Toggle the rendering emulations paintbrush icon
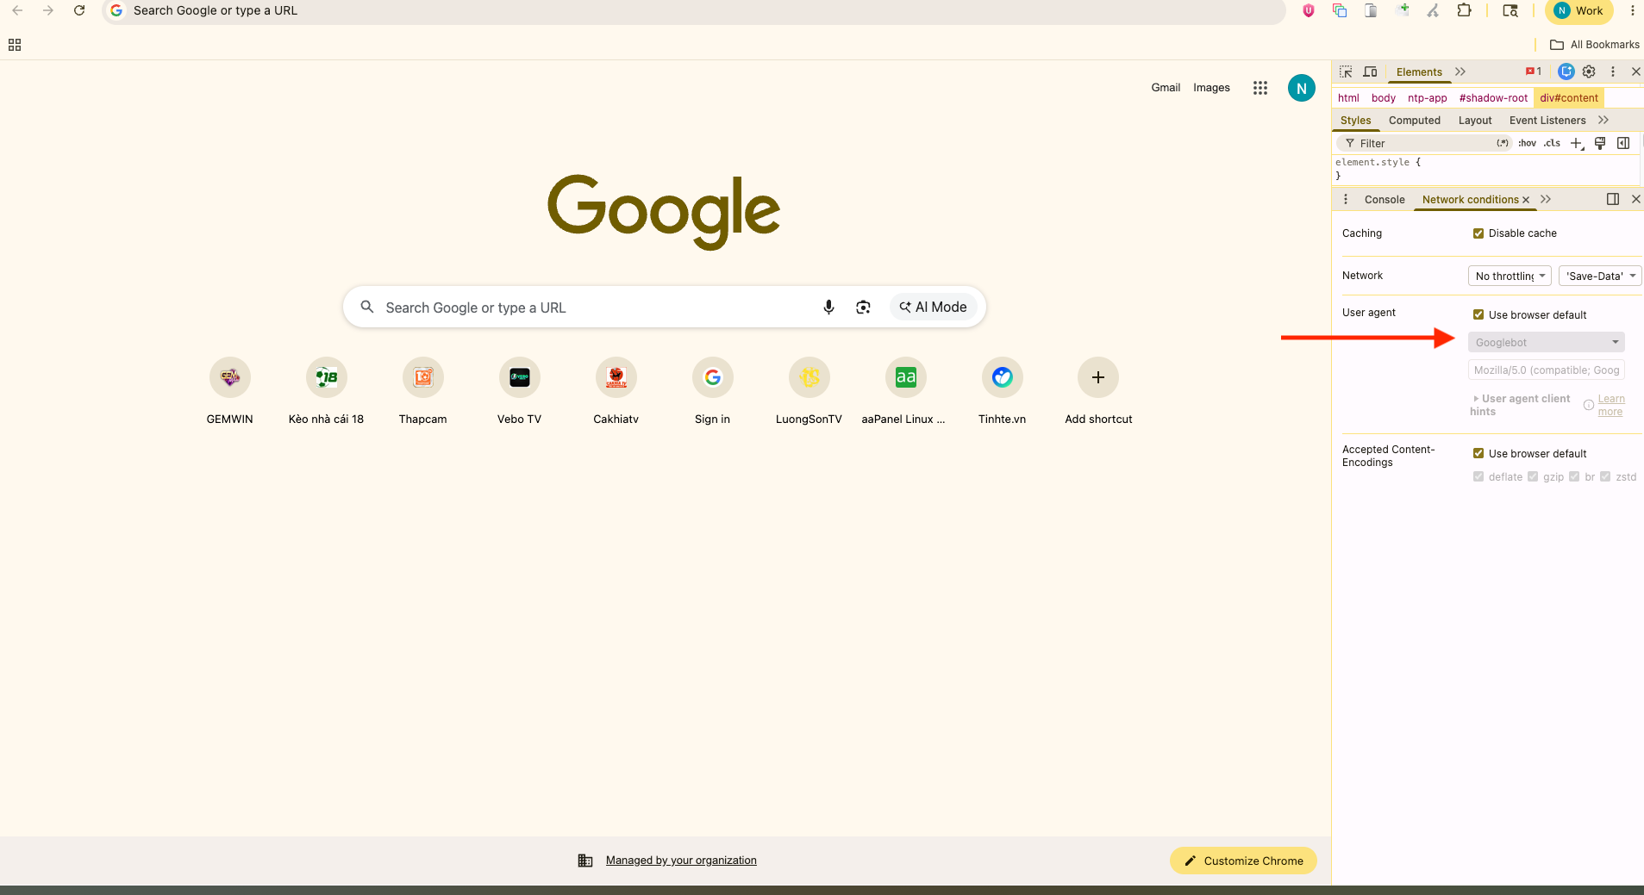The image size is (1644, 895). [x=1600, y=143]
